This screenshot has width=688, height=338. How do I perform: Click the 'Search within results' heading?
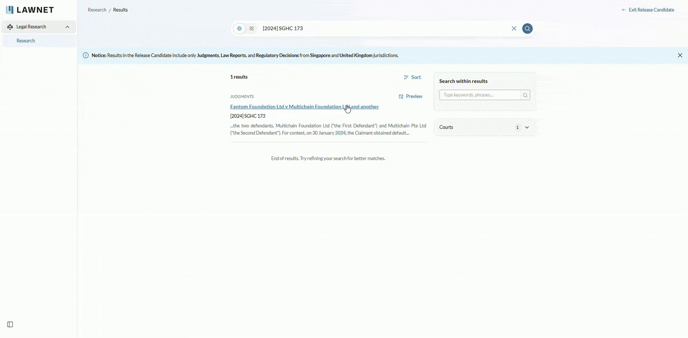pyautogui.click(x=464, y=82)
